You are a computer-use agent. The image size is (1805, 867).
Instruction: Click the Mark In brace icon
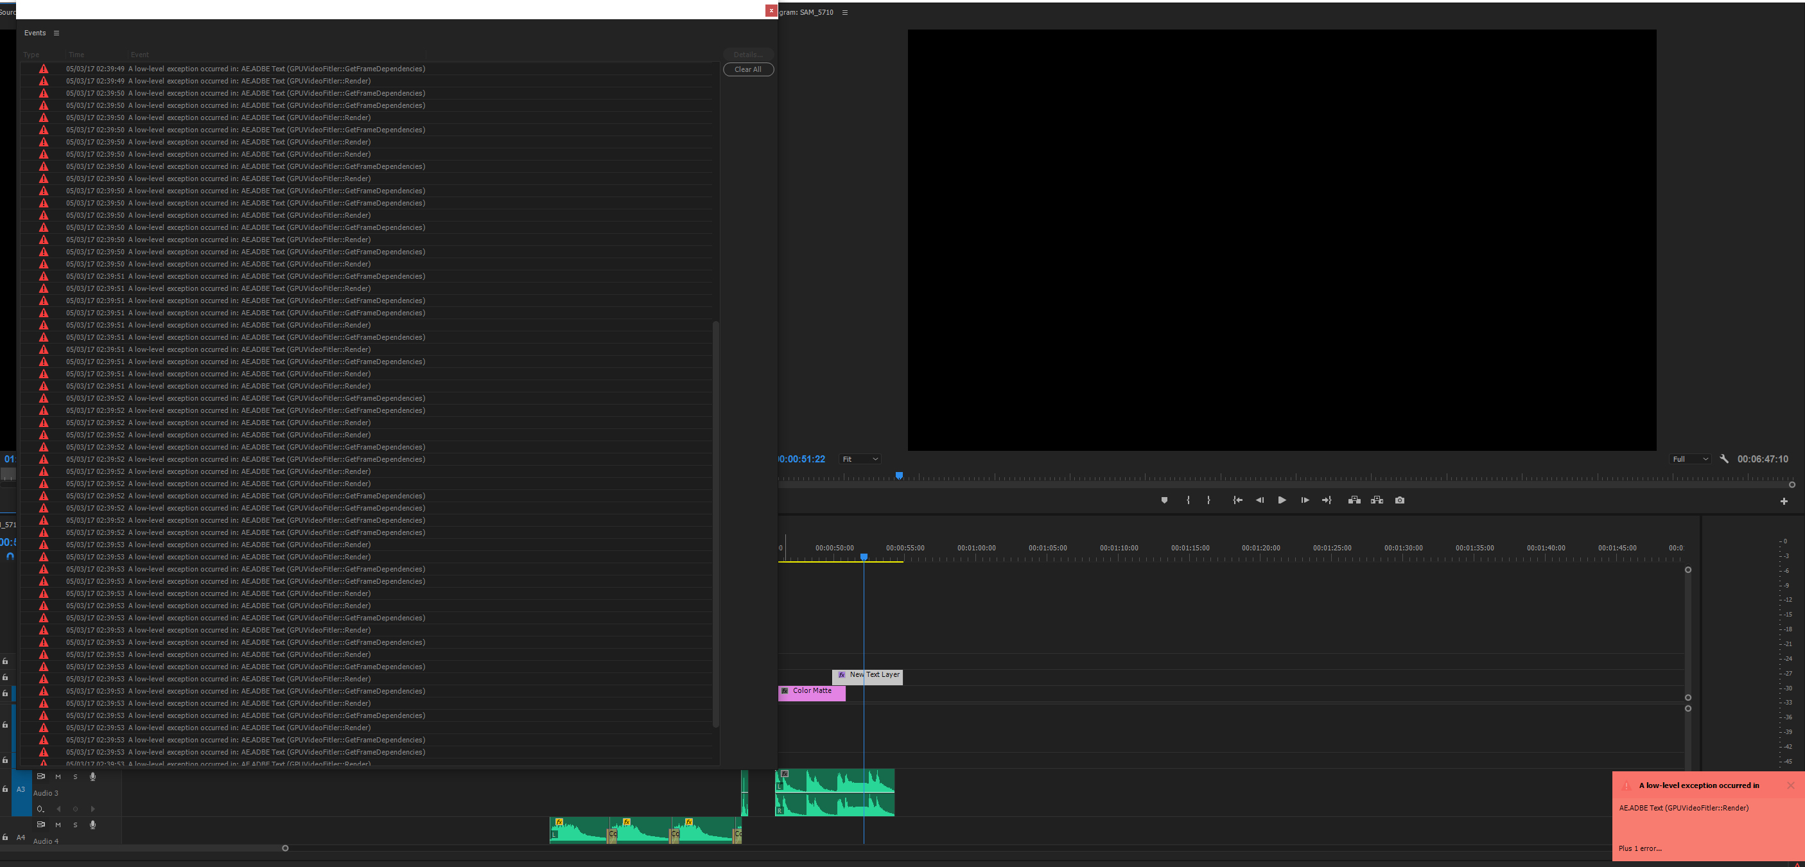(1188, 500)
